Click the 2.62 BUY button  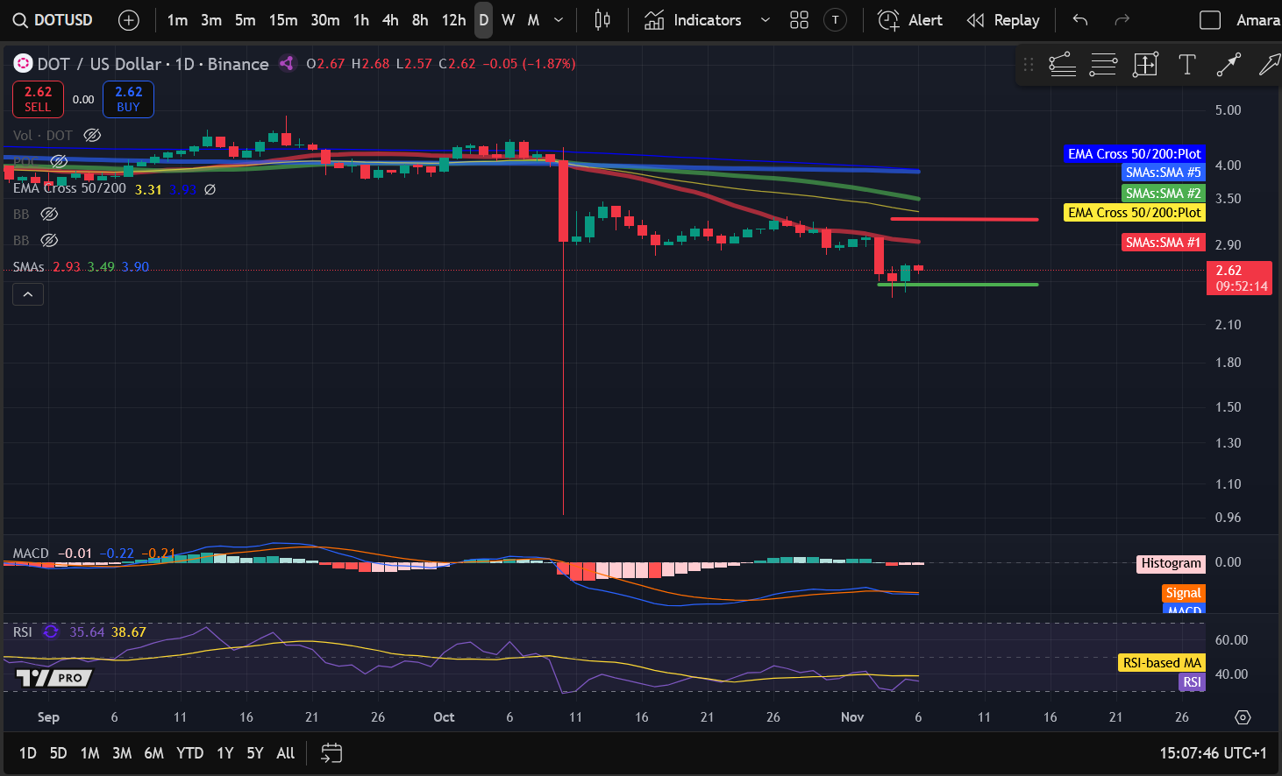[x=128, y=99]
